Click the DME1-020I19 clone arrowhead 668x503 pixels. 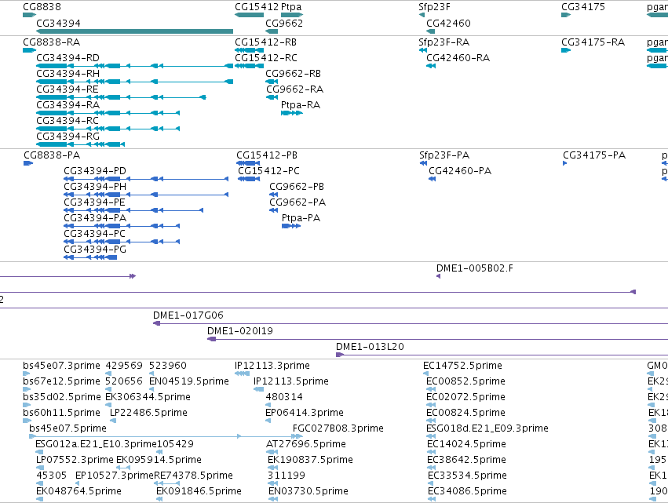coord(211,339)
